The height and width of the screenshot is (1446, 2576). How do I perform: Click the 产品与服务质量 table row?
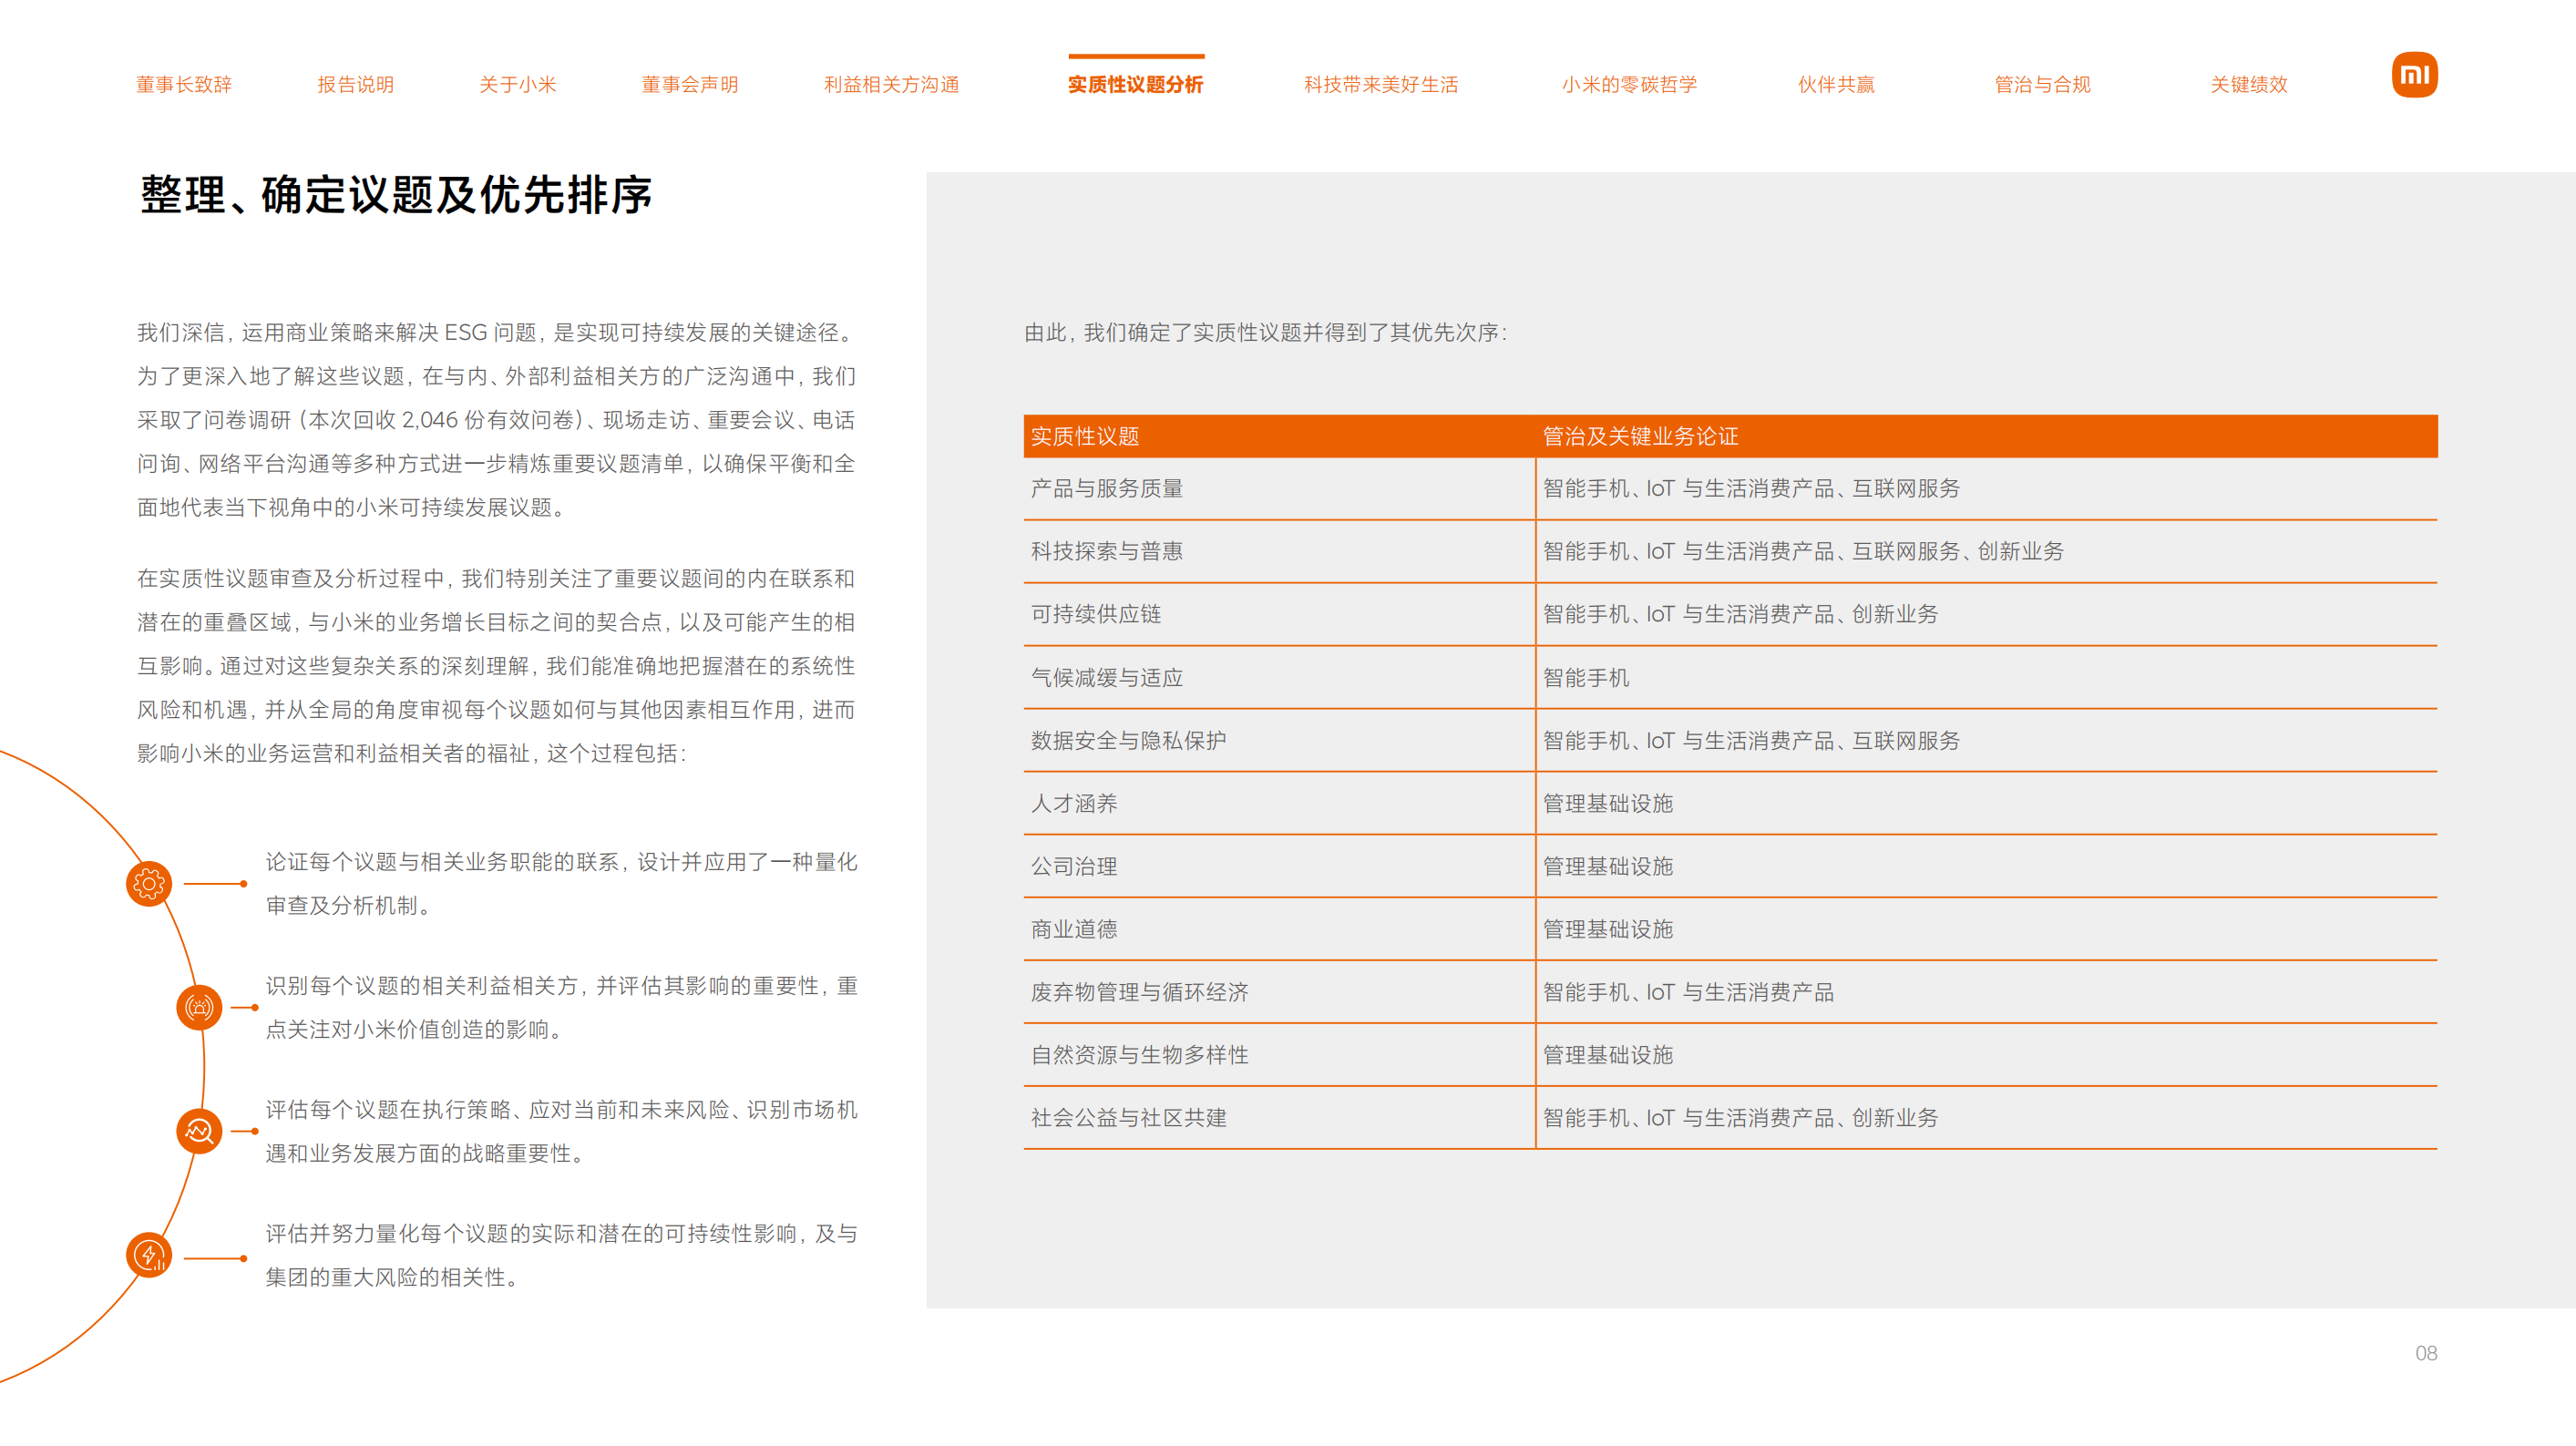pyautogui.click(x=1106, y=489)
